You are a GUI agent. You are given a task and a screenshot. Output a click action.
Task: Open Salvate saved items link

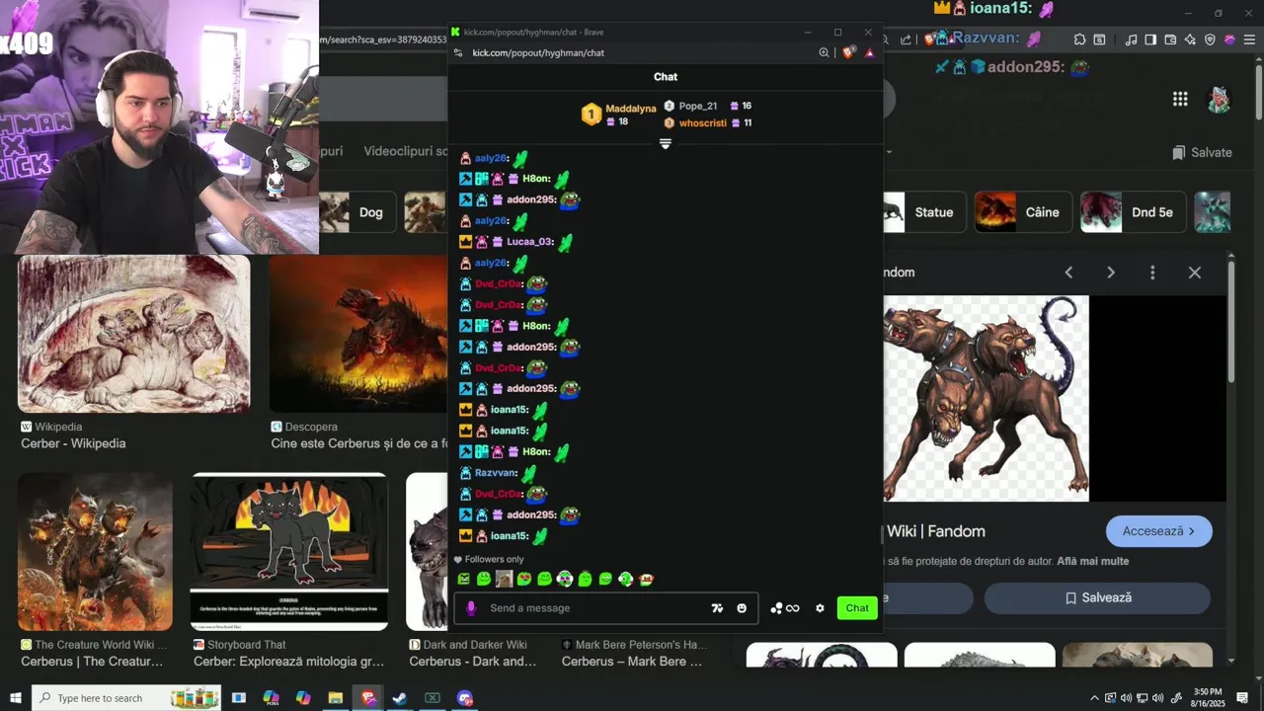(1202, 153)
